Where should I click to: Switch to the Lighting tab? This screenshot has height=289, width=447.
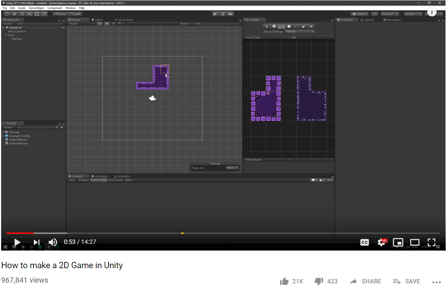367,20
